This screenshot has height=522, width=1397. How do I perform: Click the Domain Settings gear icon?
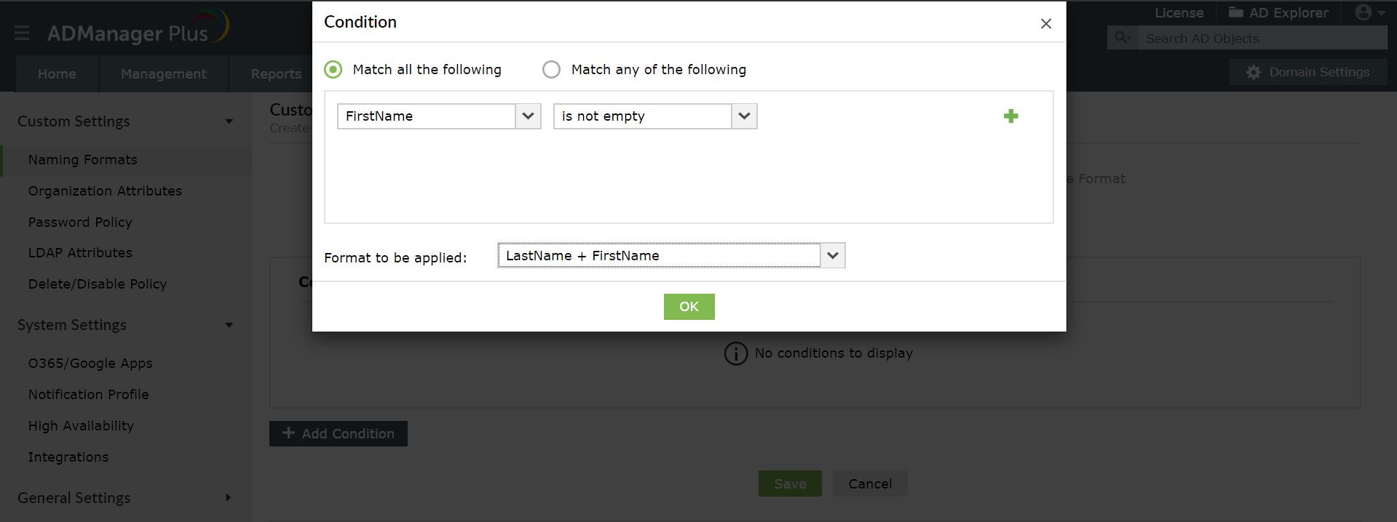point(1254,73)
